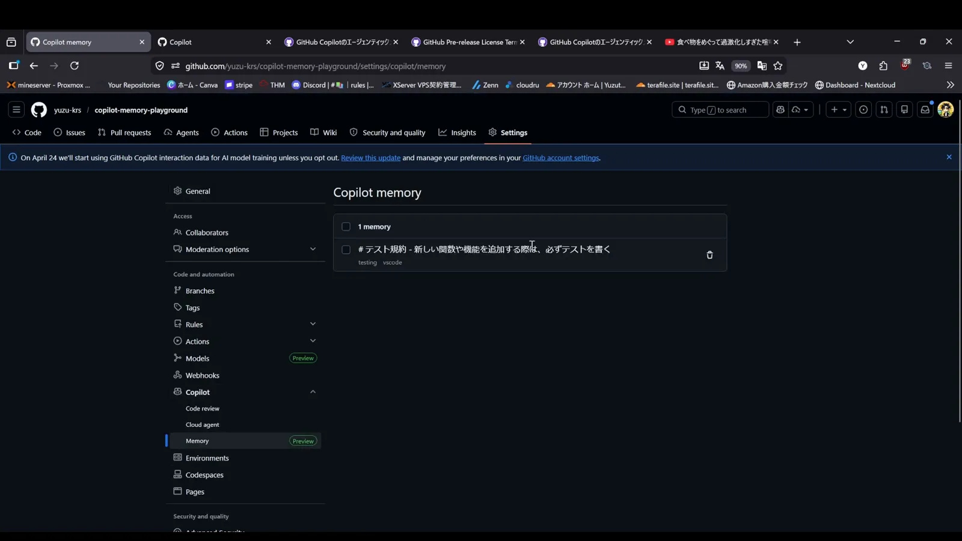Image resolution: width=962 pixels, height=541 pixels.
Task: Open the repositories icon in GitHub header
Action: [904, 110]
